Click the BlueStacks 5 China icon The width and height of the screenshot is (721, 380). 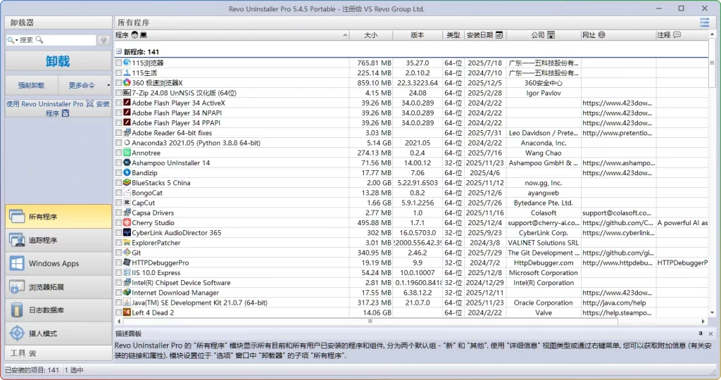(127, 182)
